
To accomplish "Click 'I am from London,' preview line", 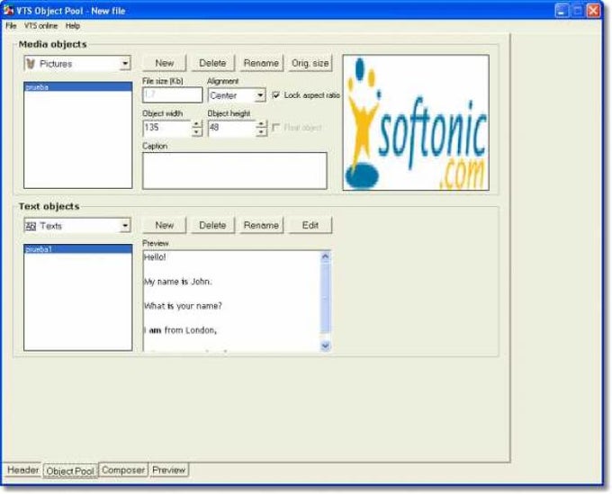I will tap(180, 330).
